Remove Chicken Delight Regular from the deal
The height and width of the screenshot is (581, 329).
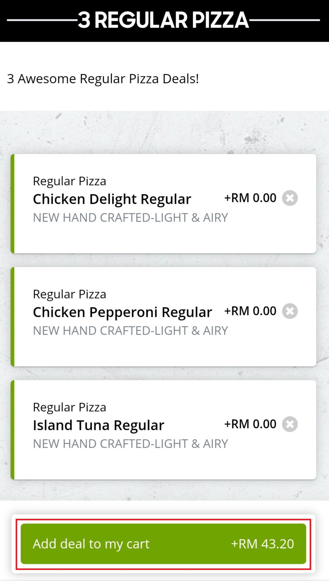[290, 198]
